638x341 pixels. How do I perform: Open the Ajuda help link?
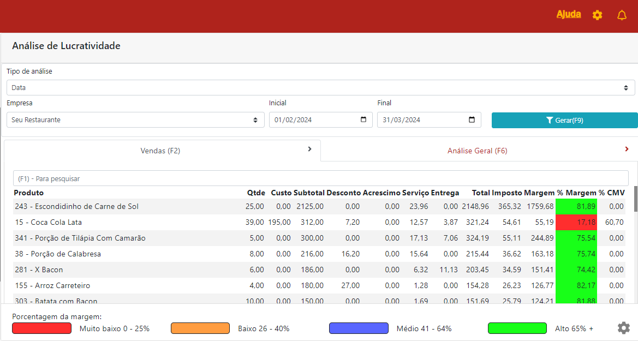[x=569, y=14]
